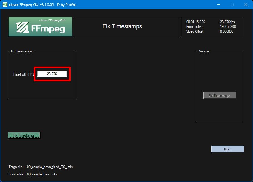Screen dimensions: 253x182
Task: Click the Target file: label
Action: pyautogui.click(x=16, y=167)
